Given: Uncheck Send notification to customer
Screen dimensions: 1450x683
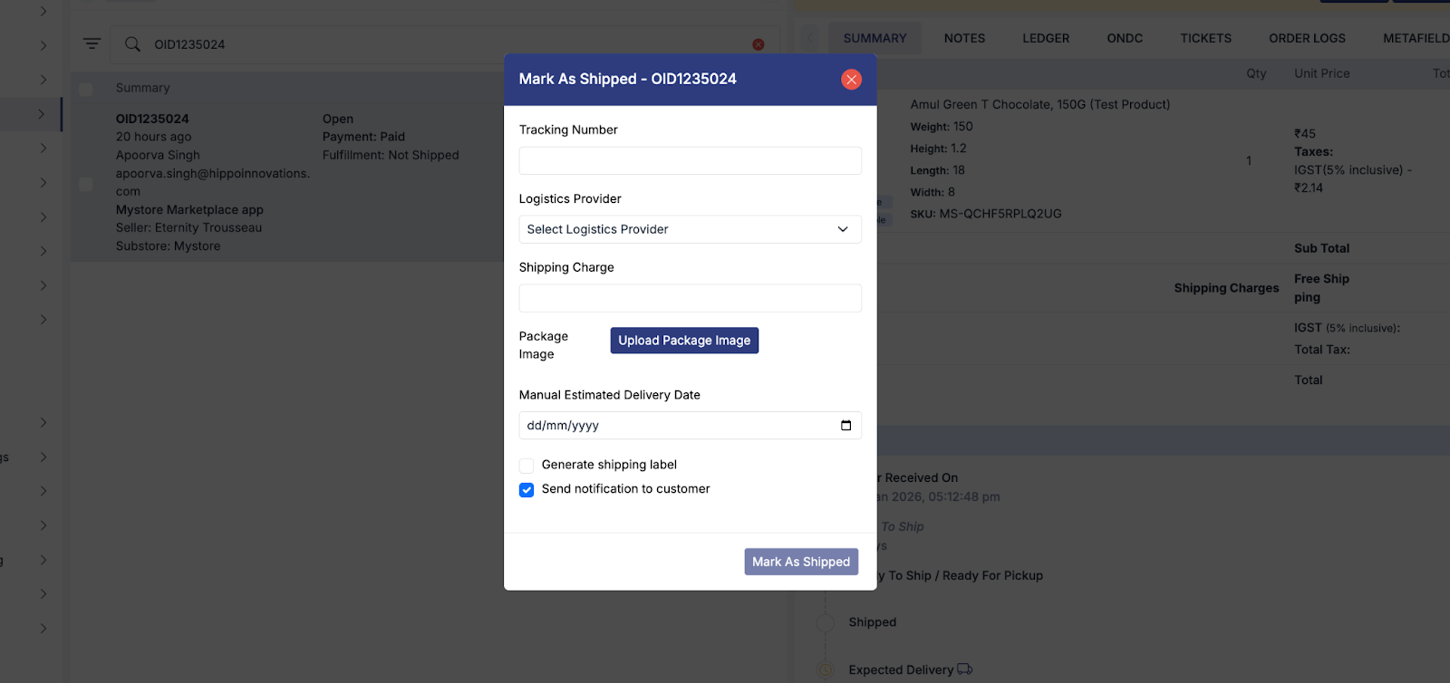Looking at the screenshot, I should point(527,490).
